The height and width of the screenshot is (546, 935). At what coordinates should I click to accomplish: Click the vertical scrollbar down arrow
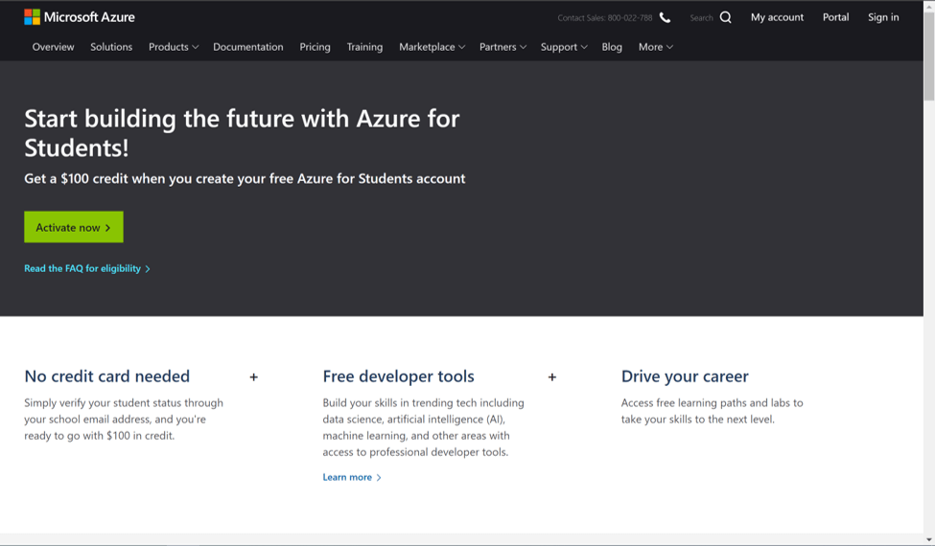[928, 539]
